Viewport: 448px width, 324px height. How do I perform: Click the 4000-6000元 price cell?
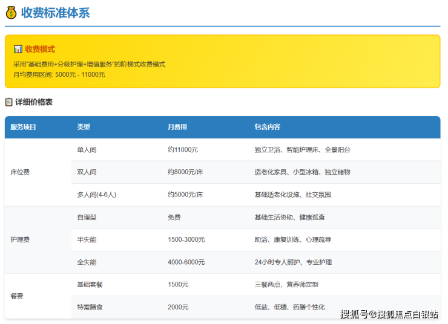click(x=186, y=262)
